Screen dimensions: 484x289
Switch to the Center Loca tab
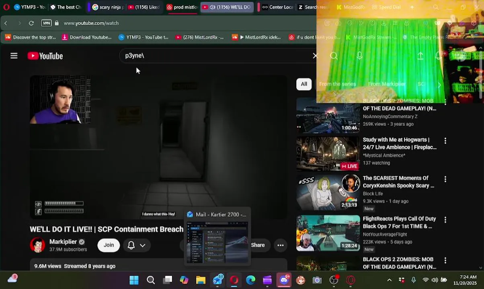click(x=277, y=7)
